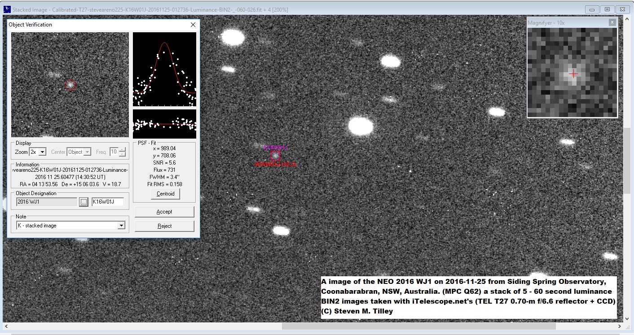Click the red square marking 2016 WJ1 on the image
The width and height of the screenshot is (634, 335).
pyautogui.click(x=275, y=156)
